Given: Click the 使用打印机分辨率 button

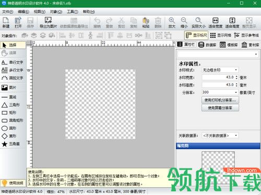Looking at the screenshot, I should (220, 100).
